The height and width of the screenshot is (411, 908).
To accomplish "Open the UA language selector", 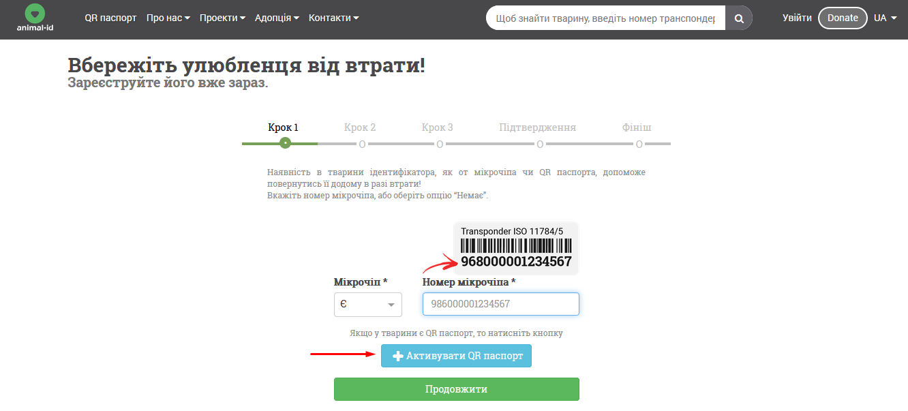I will pos(885,18).
